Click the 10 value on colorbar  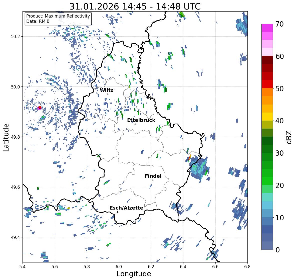coord(279,218)
